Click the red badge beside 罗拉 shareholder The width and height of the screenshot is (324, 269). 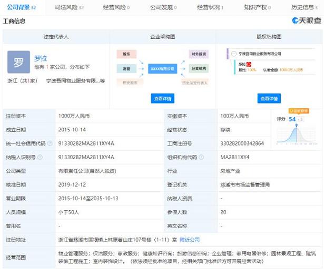coord(249,64)
